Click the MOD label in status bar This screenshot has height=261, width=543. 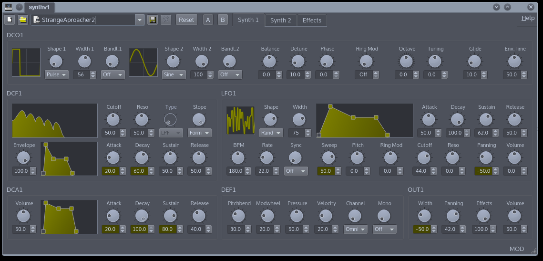pos(517,249)
